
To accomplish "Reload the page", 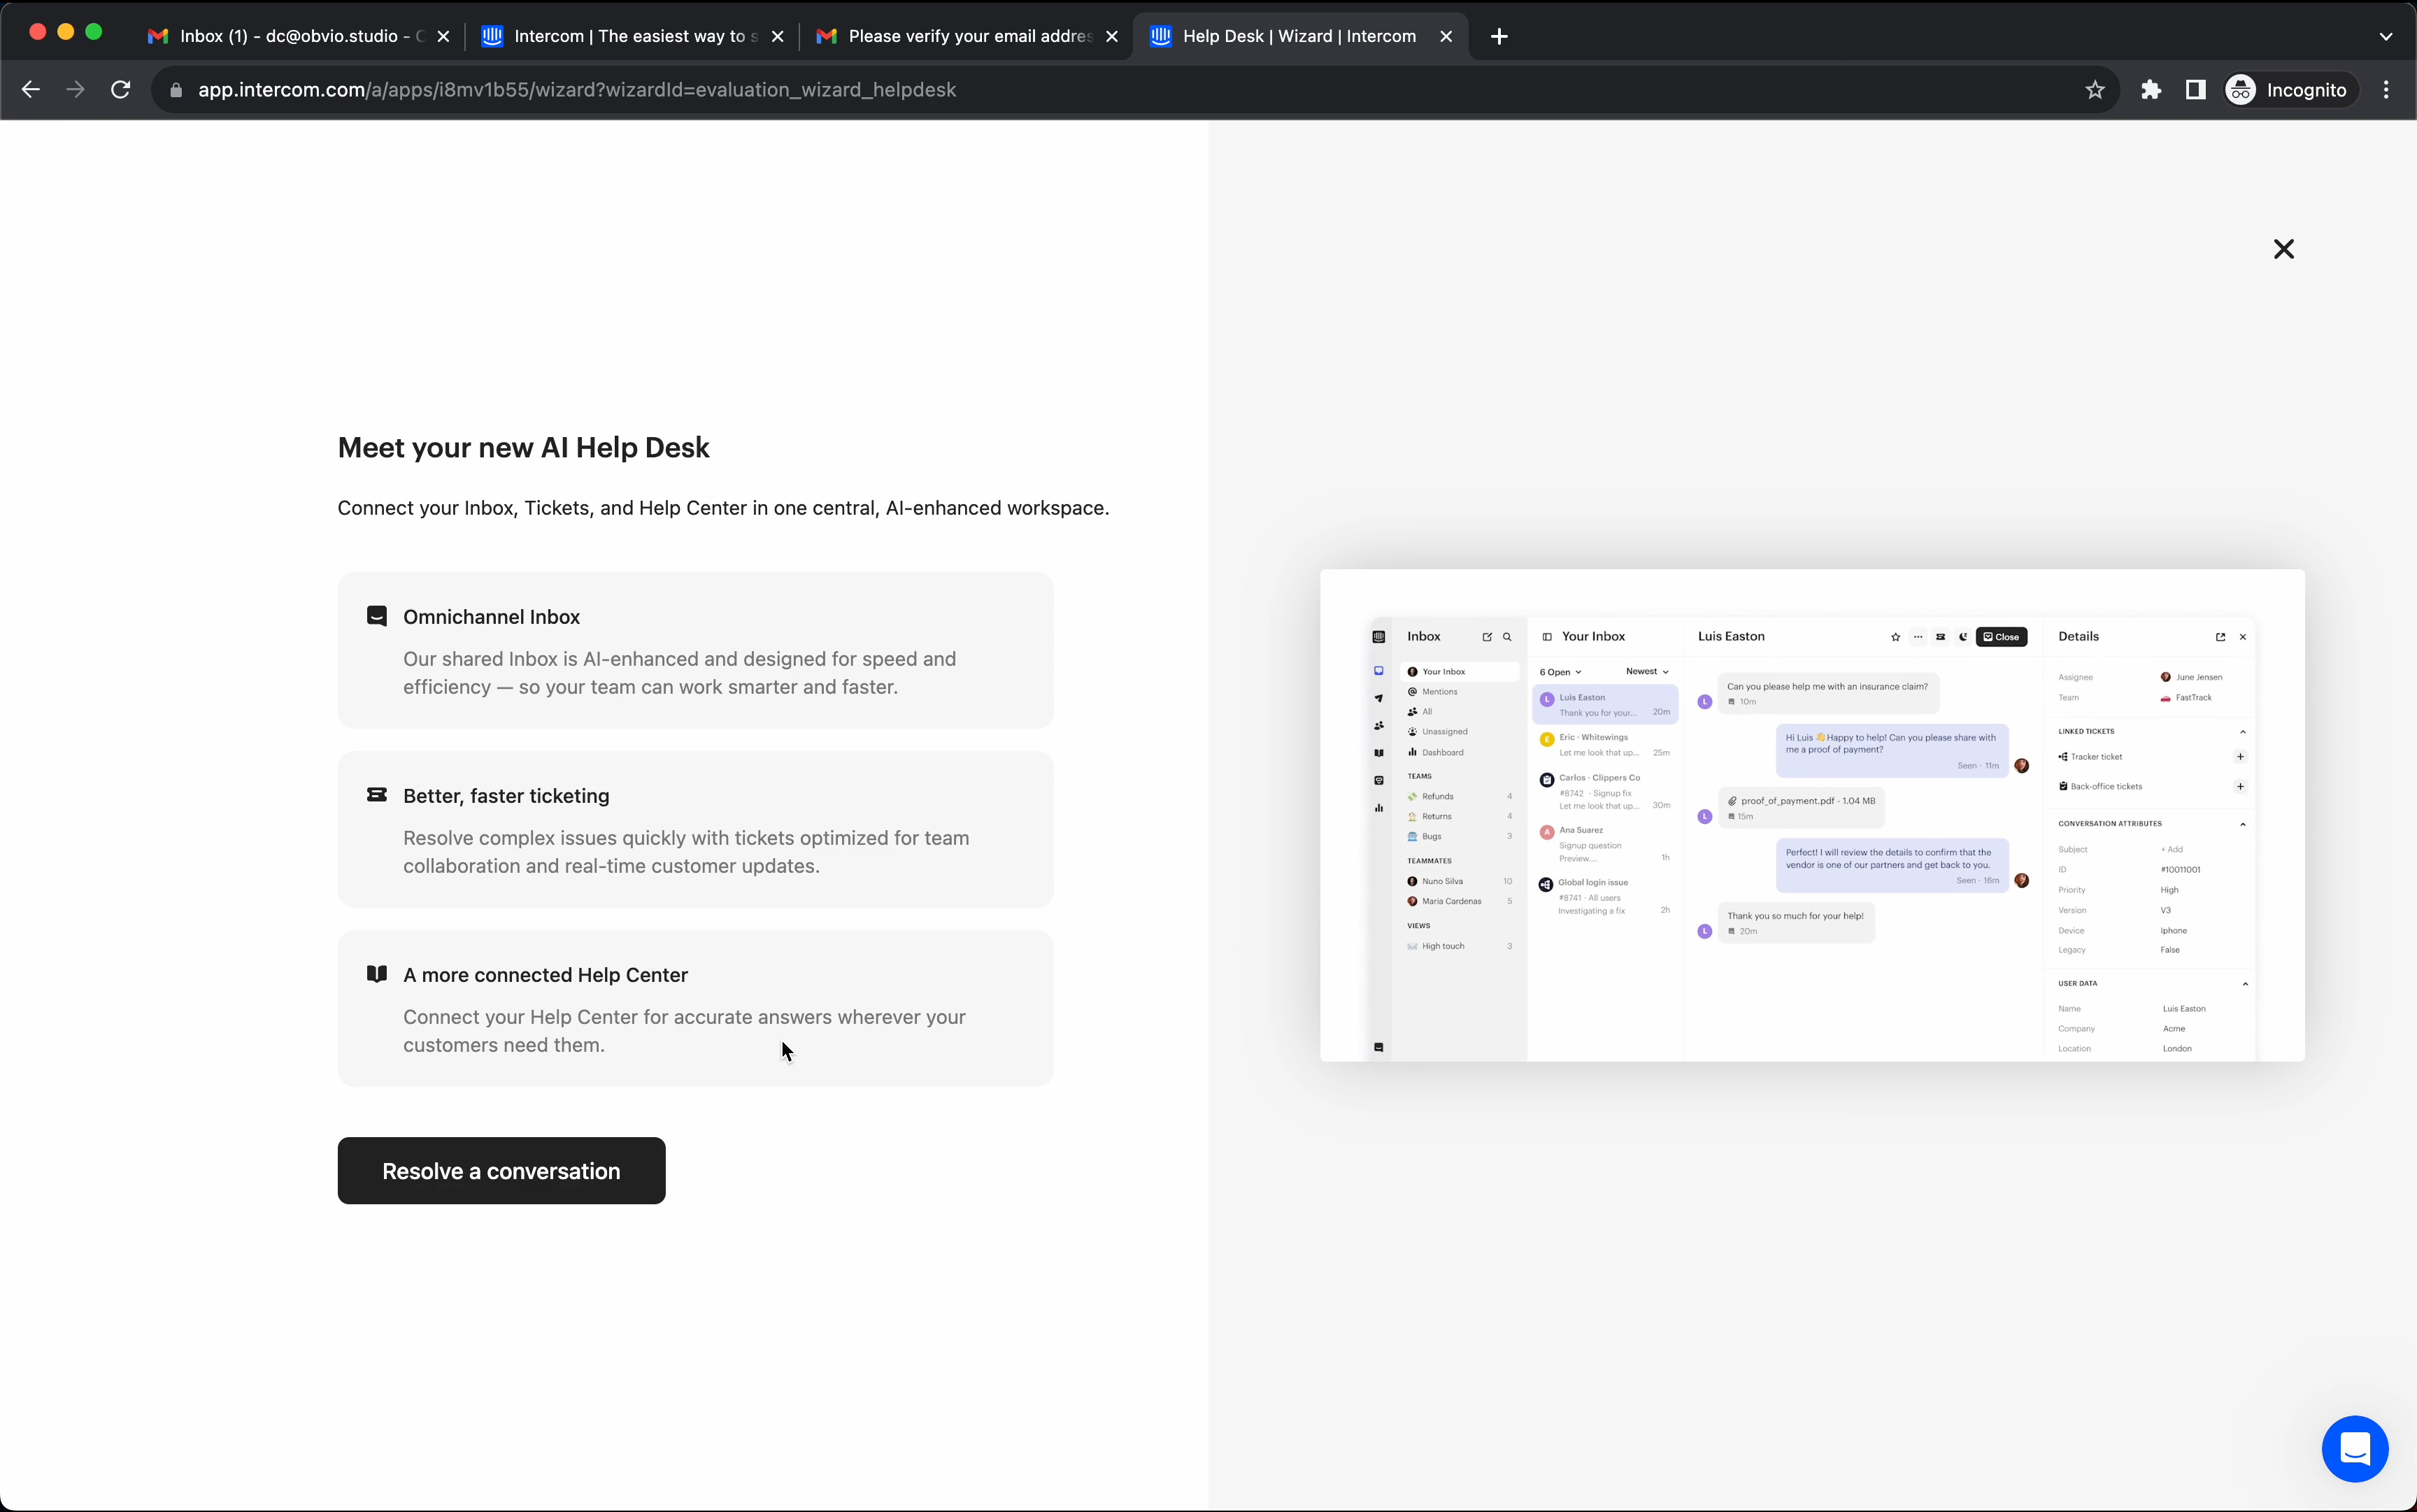I will [x=121, y=90].
